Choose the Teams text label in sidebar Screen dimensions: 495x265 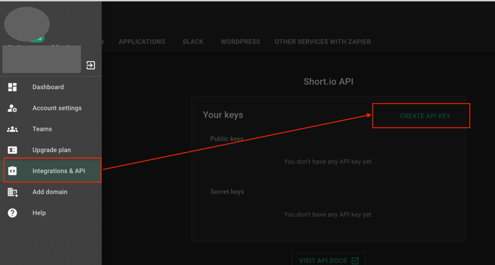pos(42,129)
